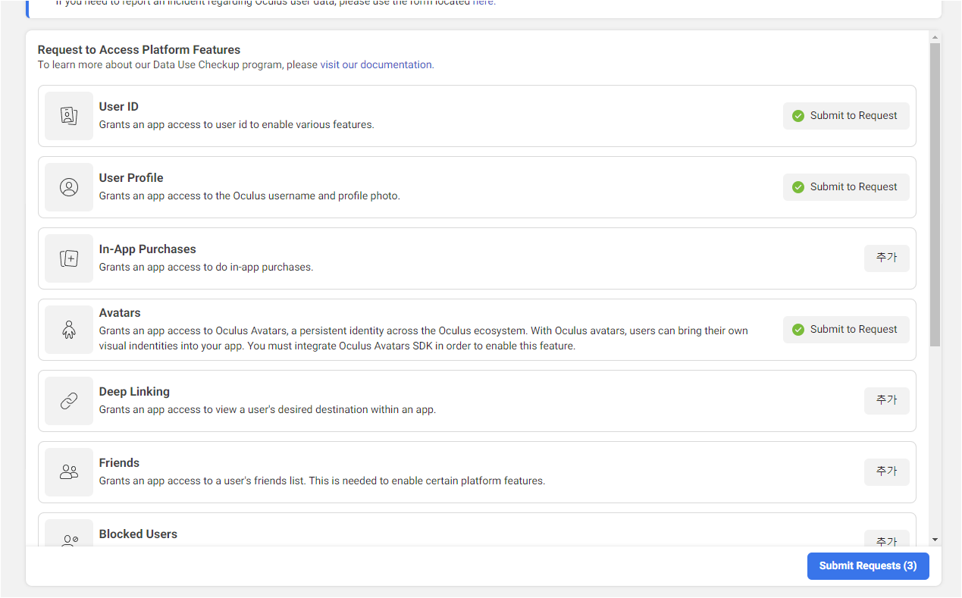962x598 pixels.
Task: Click 'access to a user's friends list' description
Action: point(322,481)
